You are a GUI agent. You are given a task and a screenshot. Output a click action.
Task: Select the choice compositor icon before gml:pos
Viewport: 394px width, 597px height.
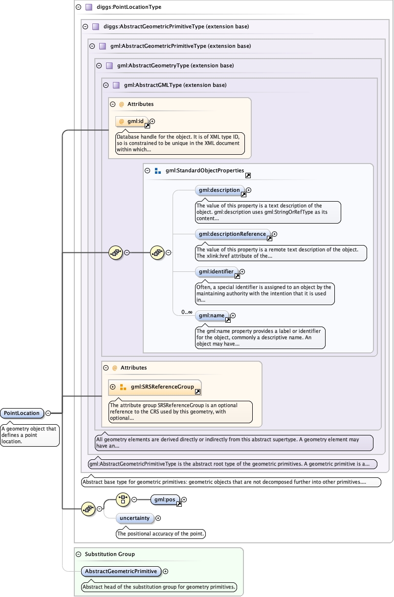click(123, 499)
